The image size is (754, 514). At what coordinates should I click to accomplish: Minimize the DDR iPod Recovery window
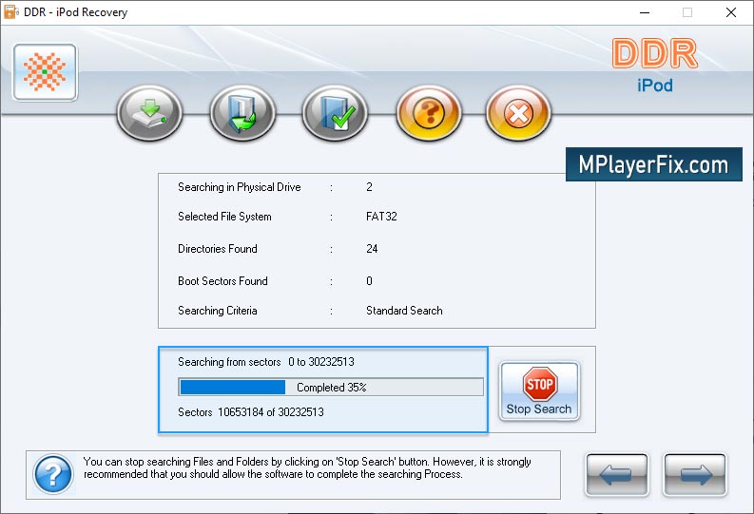[645, 12]
